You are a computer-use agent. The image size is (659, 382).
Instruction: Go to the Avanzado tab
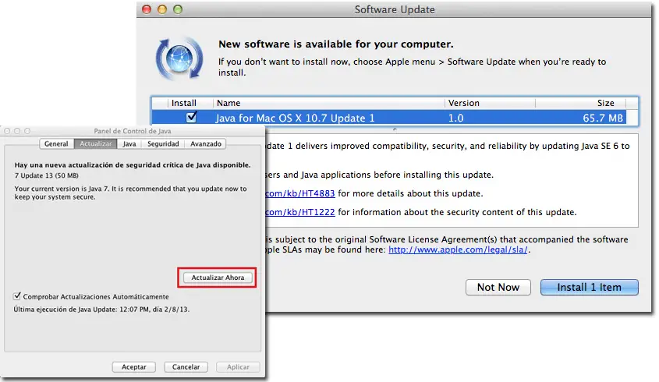tap(206, 143)
